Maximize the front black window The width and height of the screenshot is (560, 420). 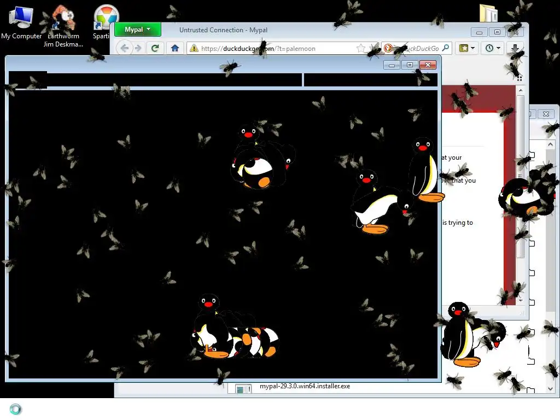[x=410, y=65]
